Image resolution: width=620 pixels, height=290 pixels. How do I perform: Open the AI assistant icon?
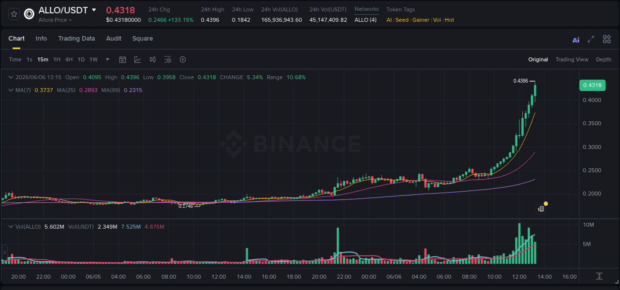(x=576, y=40)
